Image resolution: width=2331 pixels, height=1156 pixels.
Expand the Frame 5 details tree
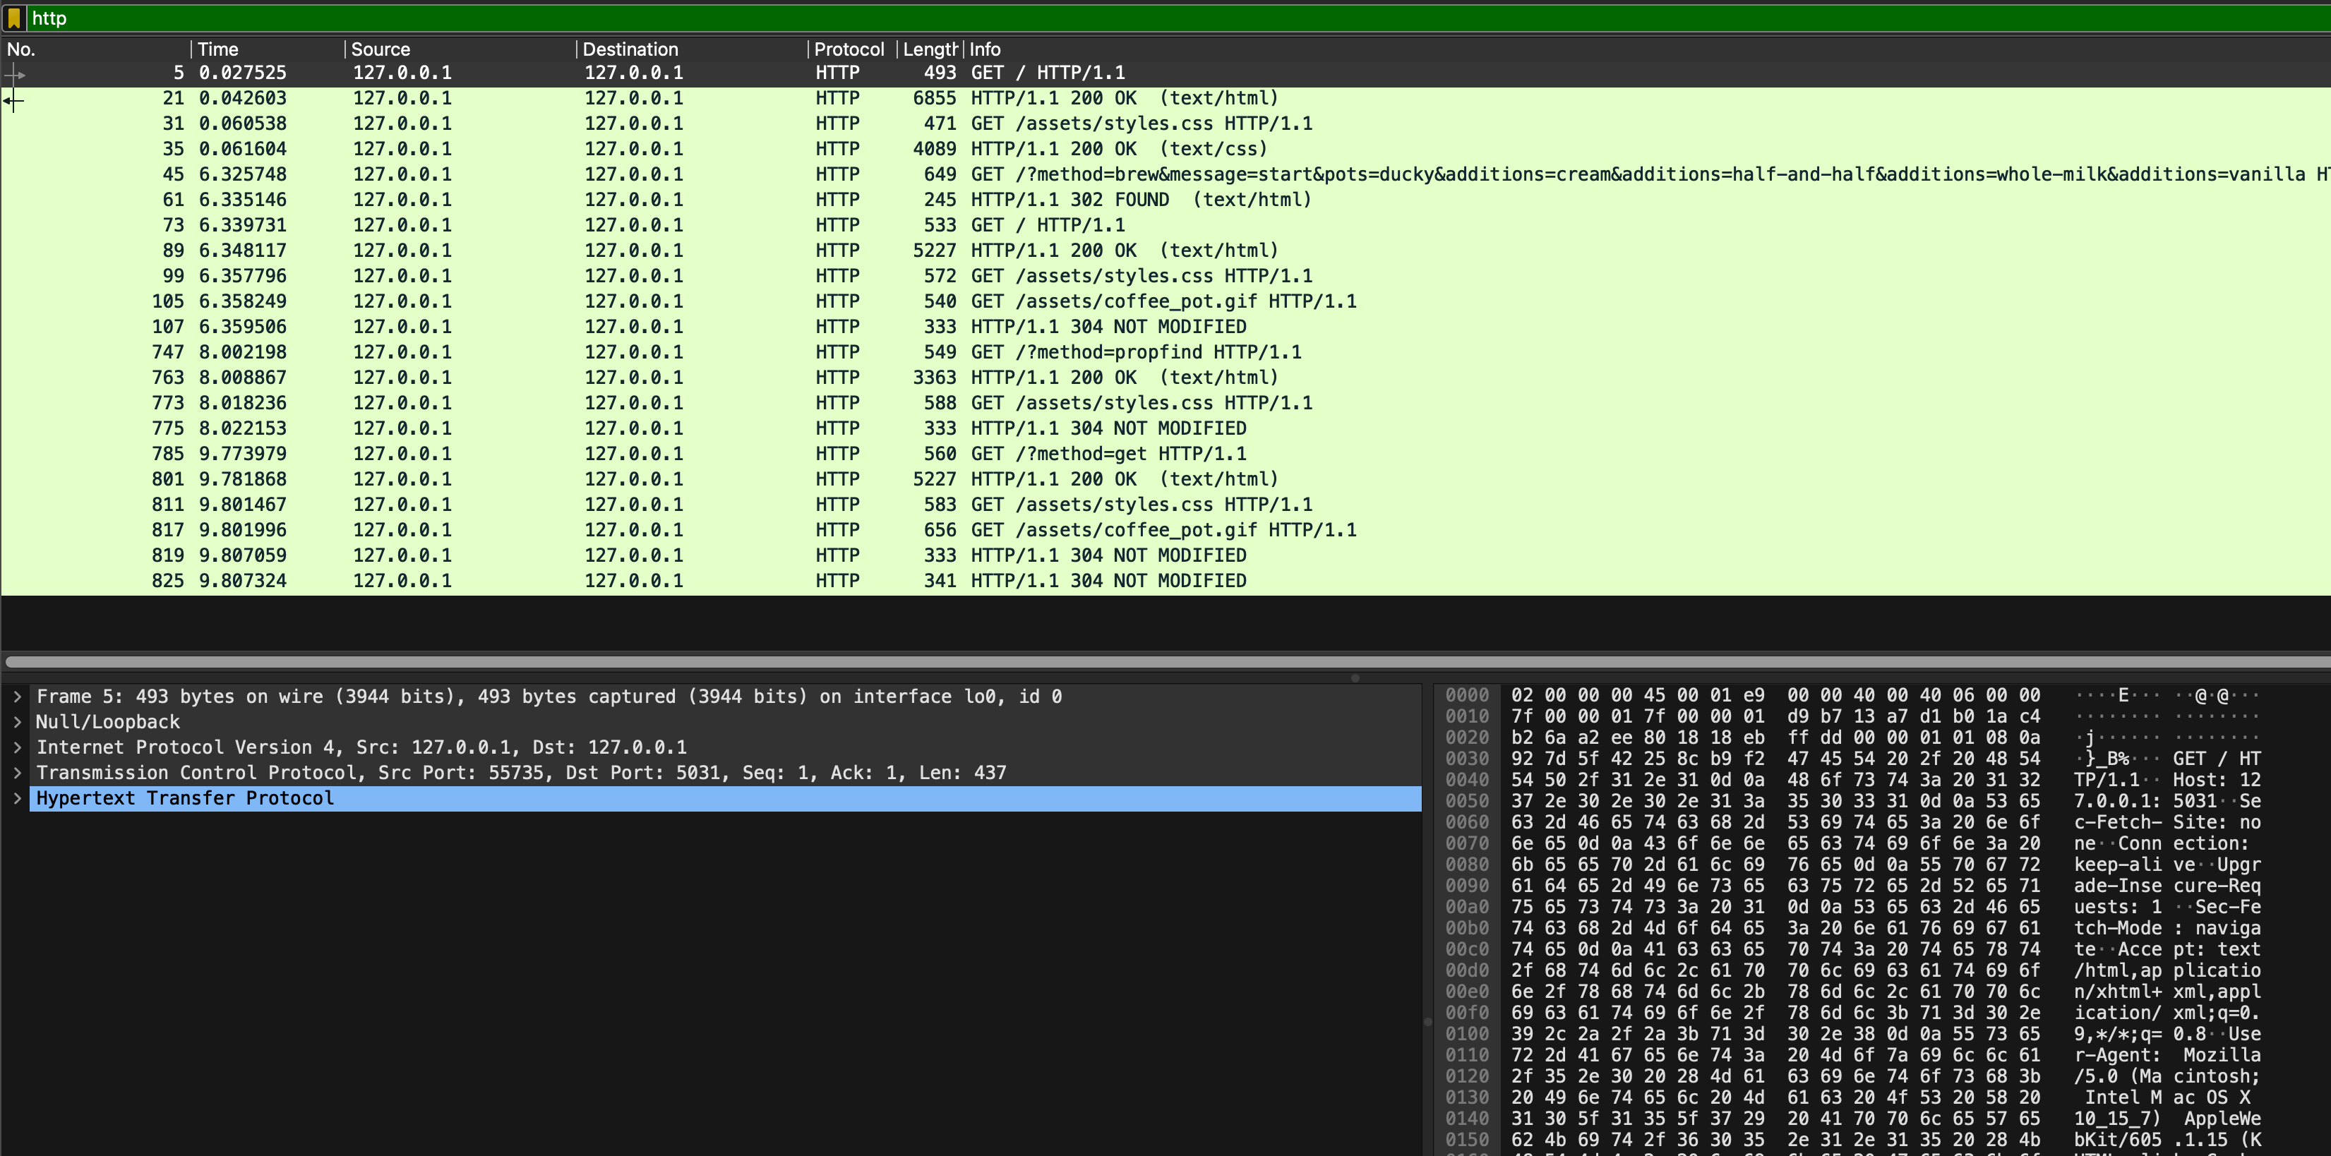17,697
